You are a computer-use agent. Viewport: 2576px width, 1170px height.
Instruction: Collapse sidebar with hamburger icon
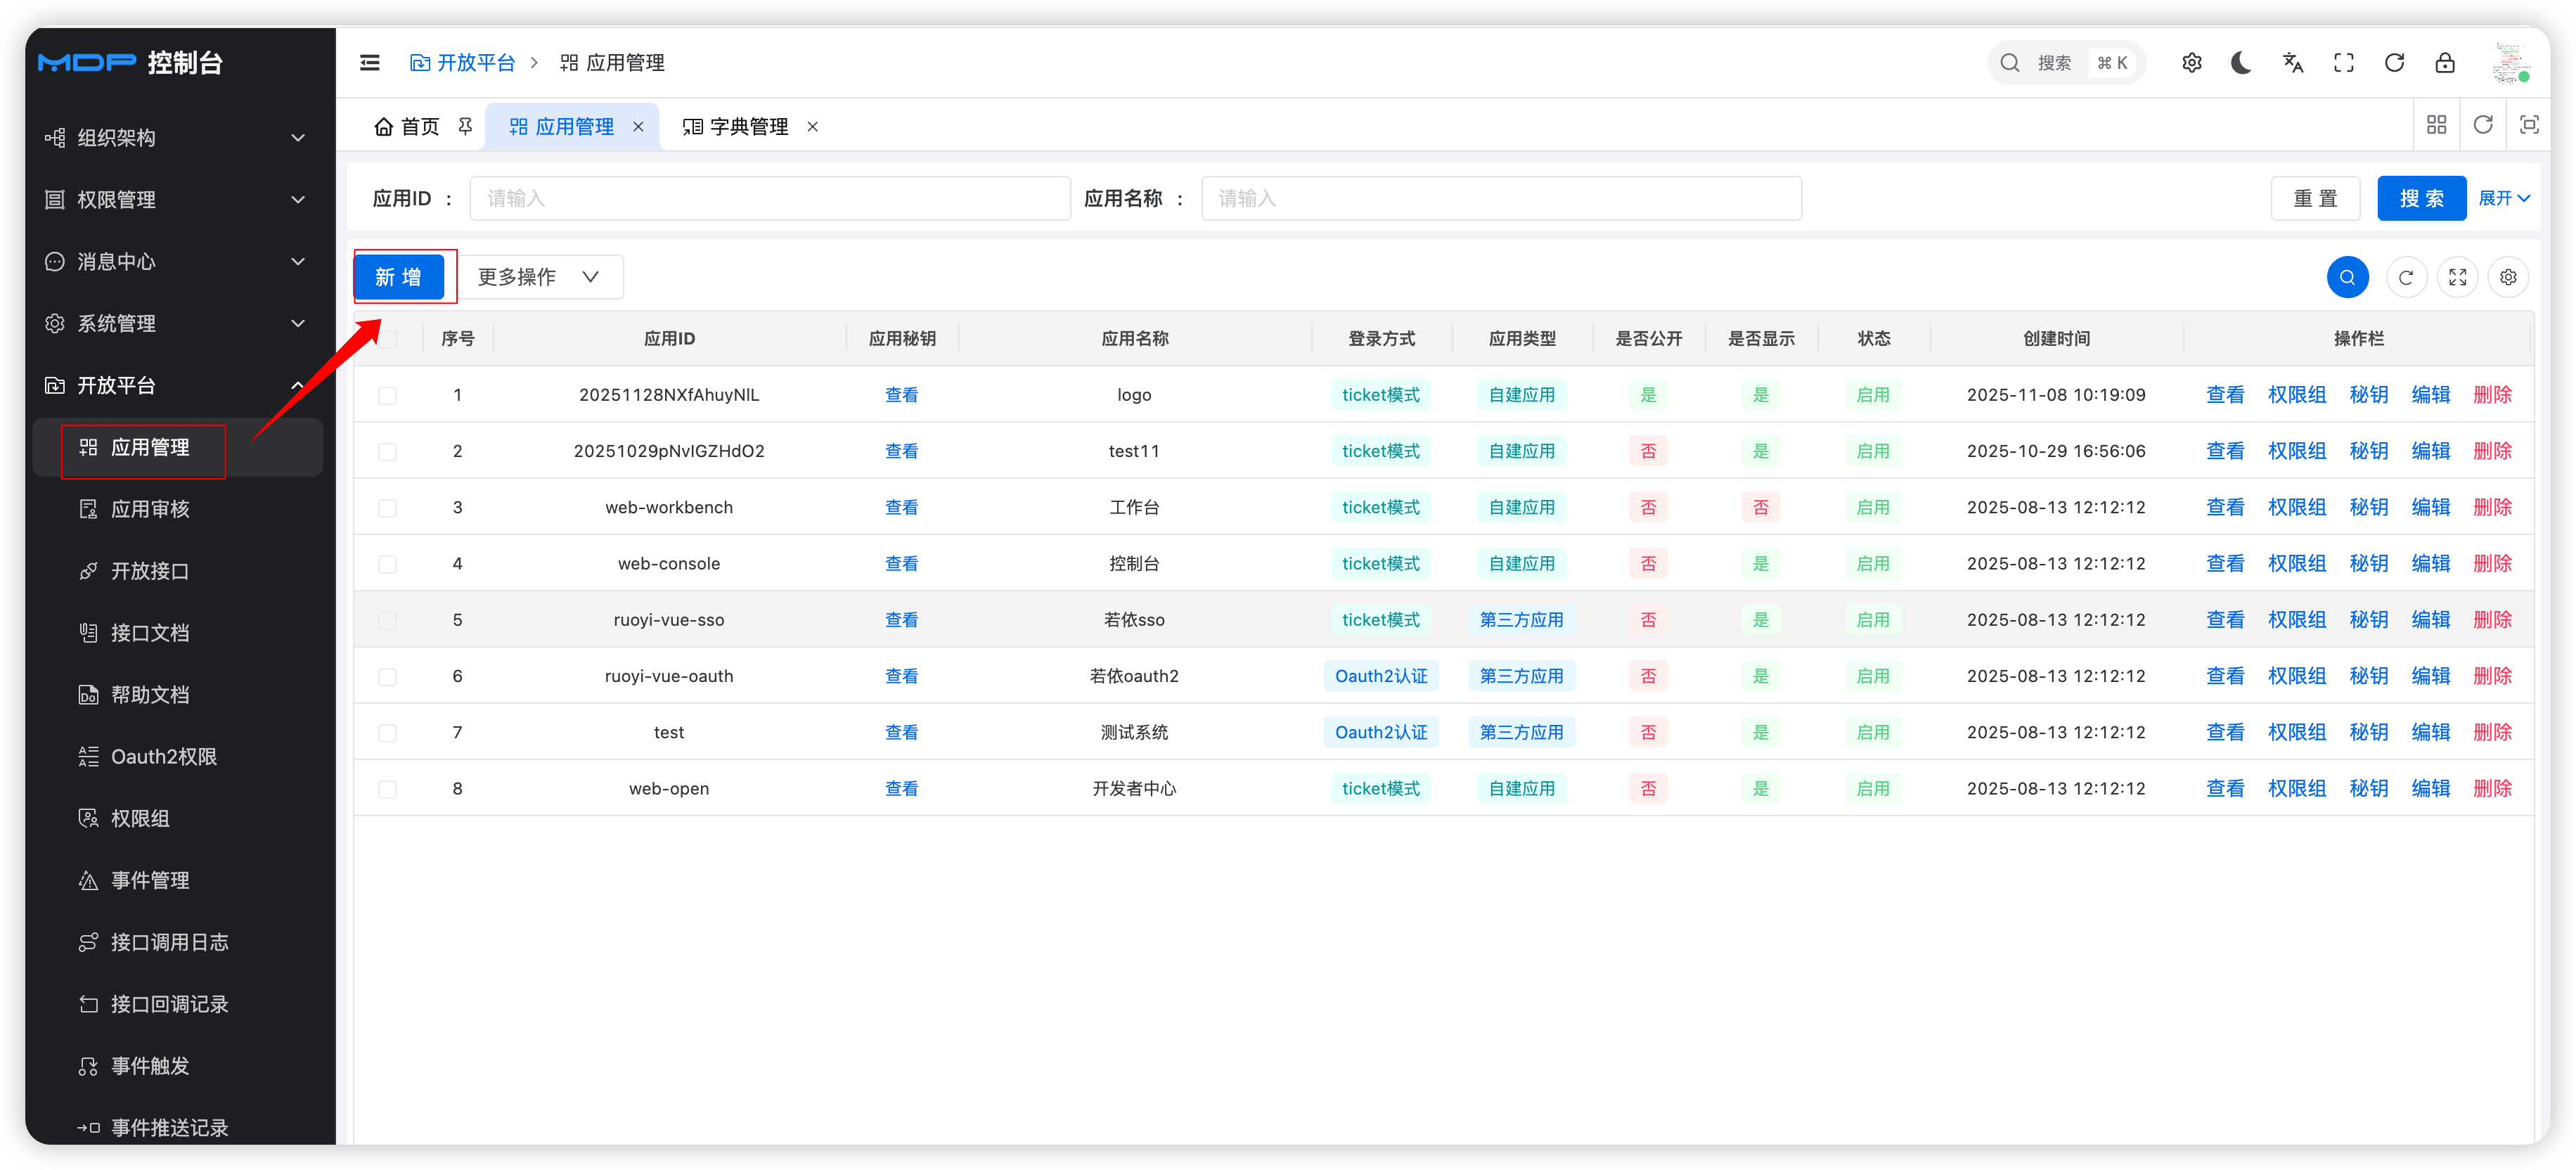(x=370, y=63)
